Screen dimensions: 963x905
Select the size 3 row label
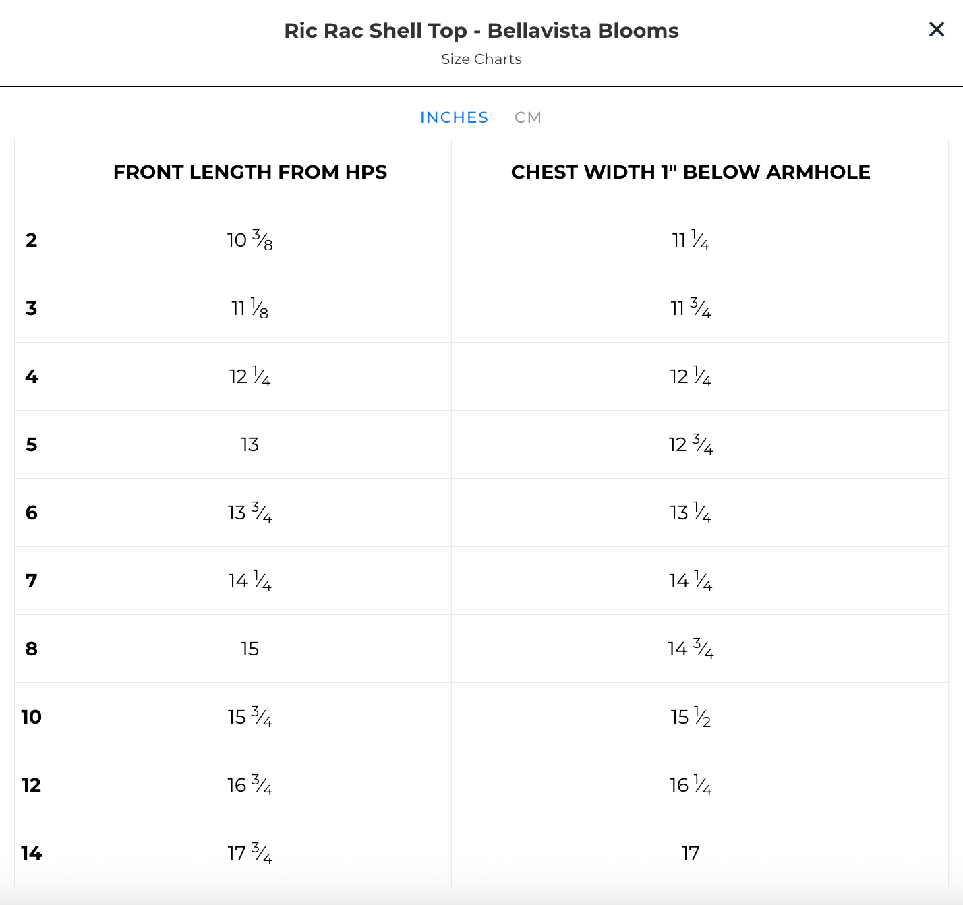pos(32,308)
